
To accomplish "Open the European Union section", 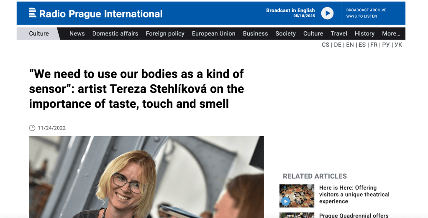I will coord(213,33).
